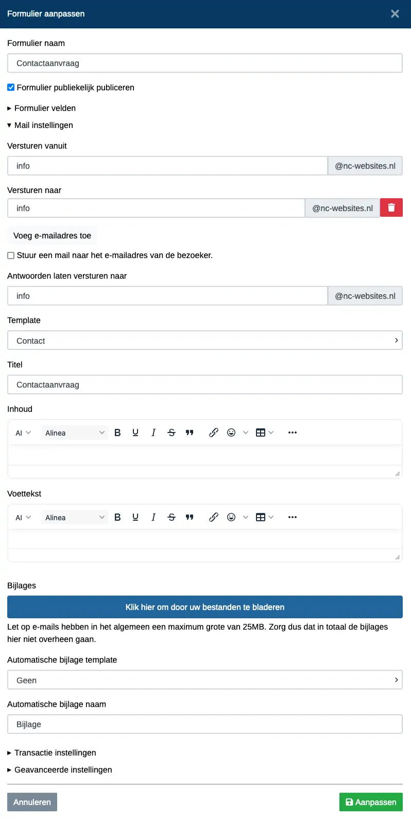Image resolution: width=411 pixels, height=819 pixels.
Task: Open the Alinea paragraph style dropdown in Inhoud
Action: pos(75,433)
